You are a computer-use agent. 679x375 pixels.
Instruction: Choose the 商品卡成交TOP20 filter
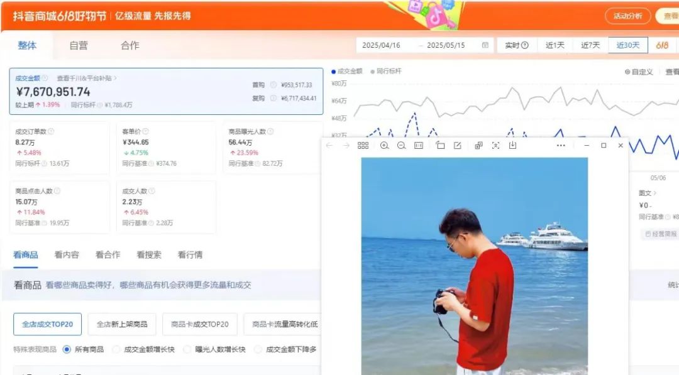pos(200,324)
